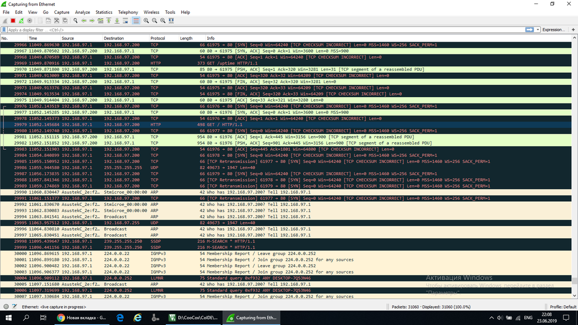Image resolution: width=578 pixels, height=325 pixels.
Task: Open the Analyze menu
Action: [83, 12]
